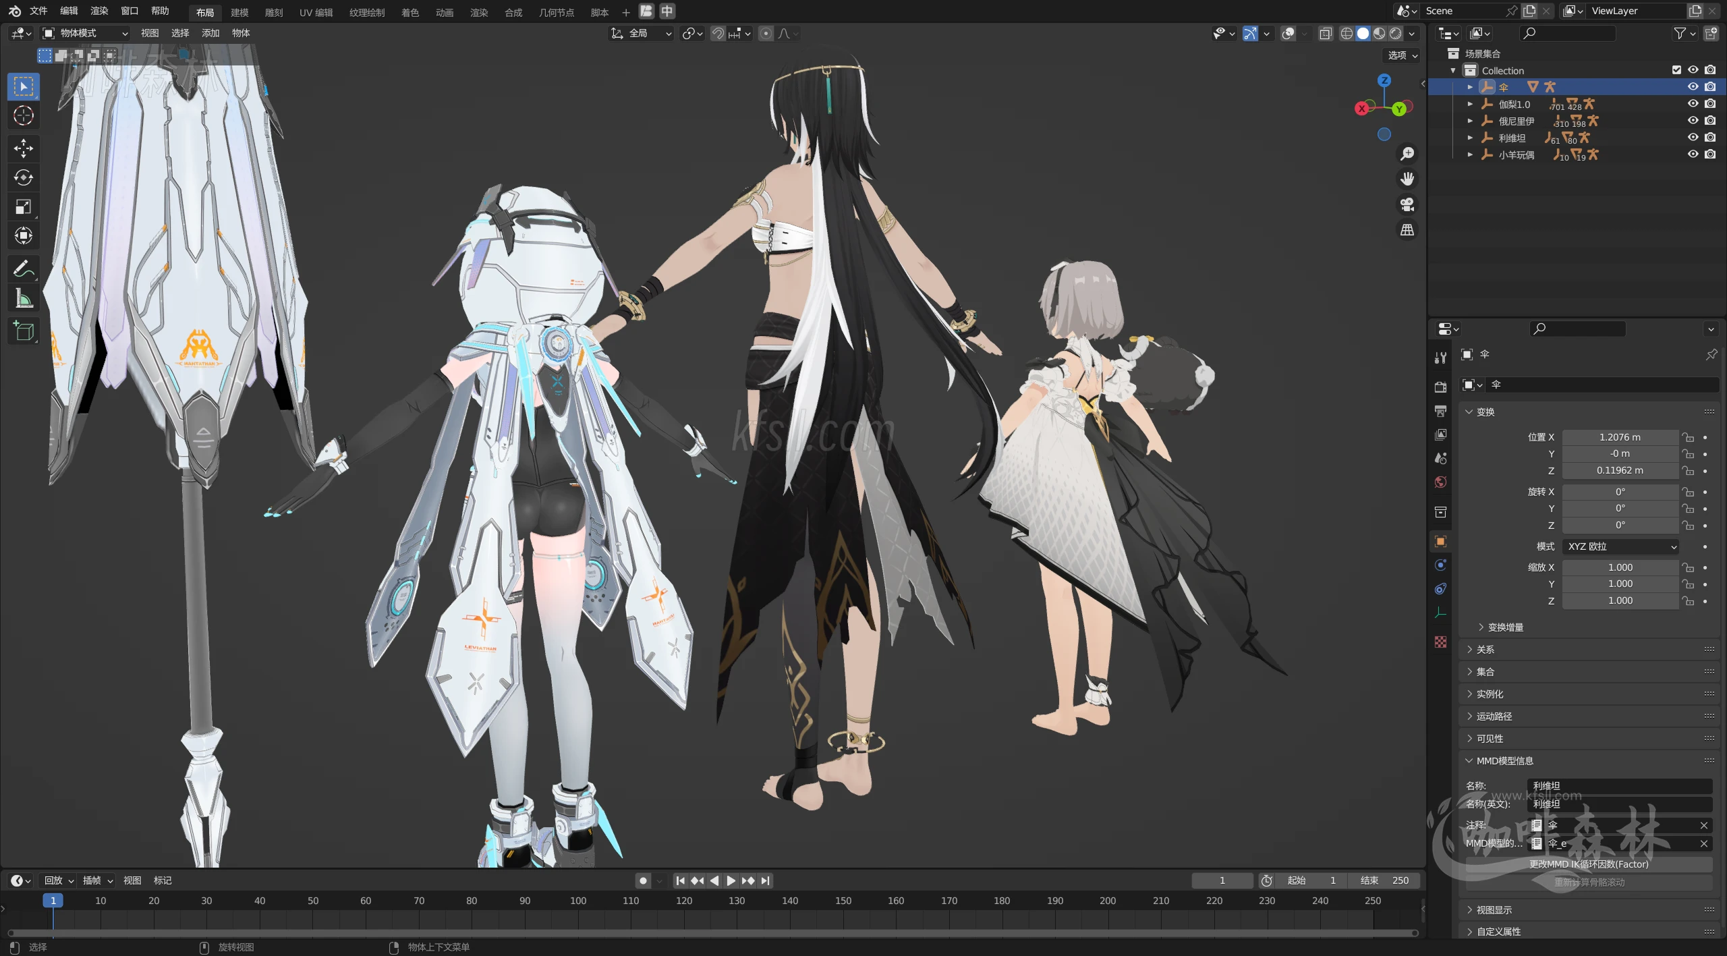Toggle X-ray mode button
Image resolution: width=1727 pixels, height=956 pixels.
tap(1326, 33)
